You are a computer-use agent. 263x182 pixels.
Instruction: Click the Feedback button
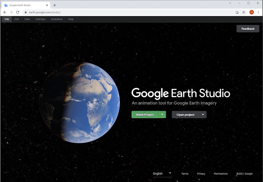pyautogui.click(x=248, y=29)
